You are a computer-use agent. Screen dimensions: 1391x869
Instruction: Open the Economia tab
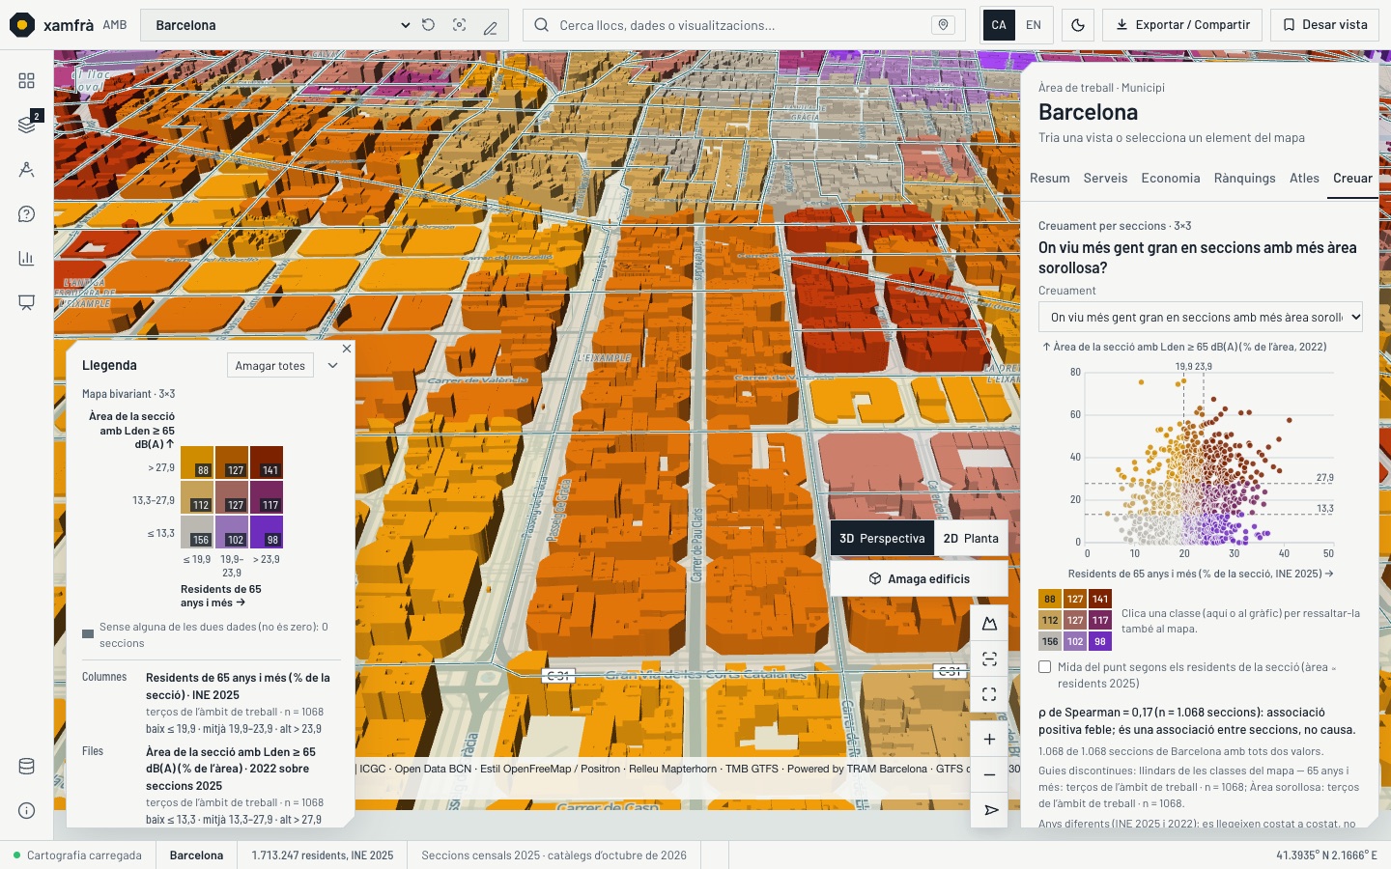[1170, 179]
